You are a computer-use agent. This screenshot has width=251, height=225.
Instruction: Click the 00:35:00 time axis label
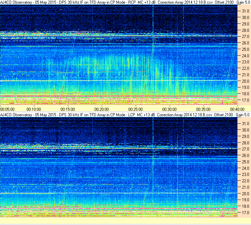pyautogui.click(x=204, y=109)
